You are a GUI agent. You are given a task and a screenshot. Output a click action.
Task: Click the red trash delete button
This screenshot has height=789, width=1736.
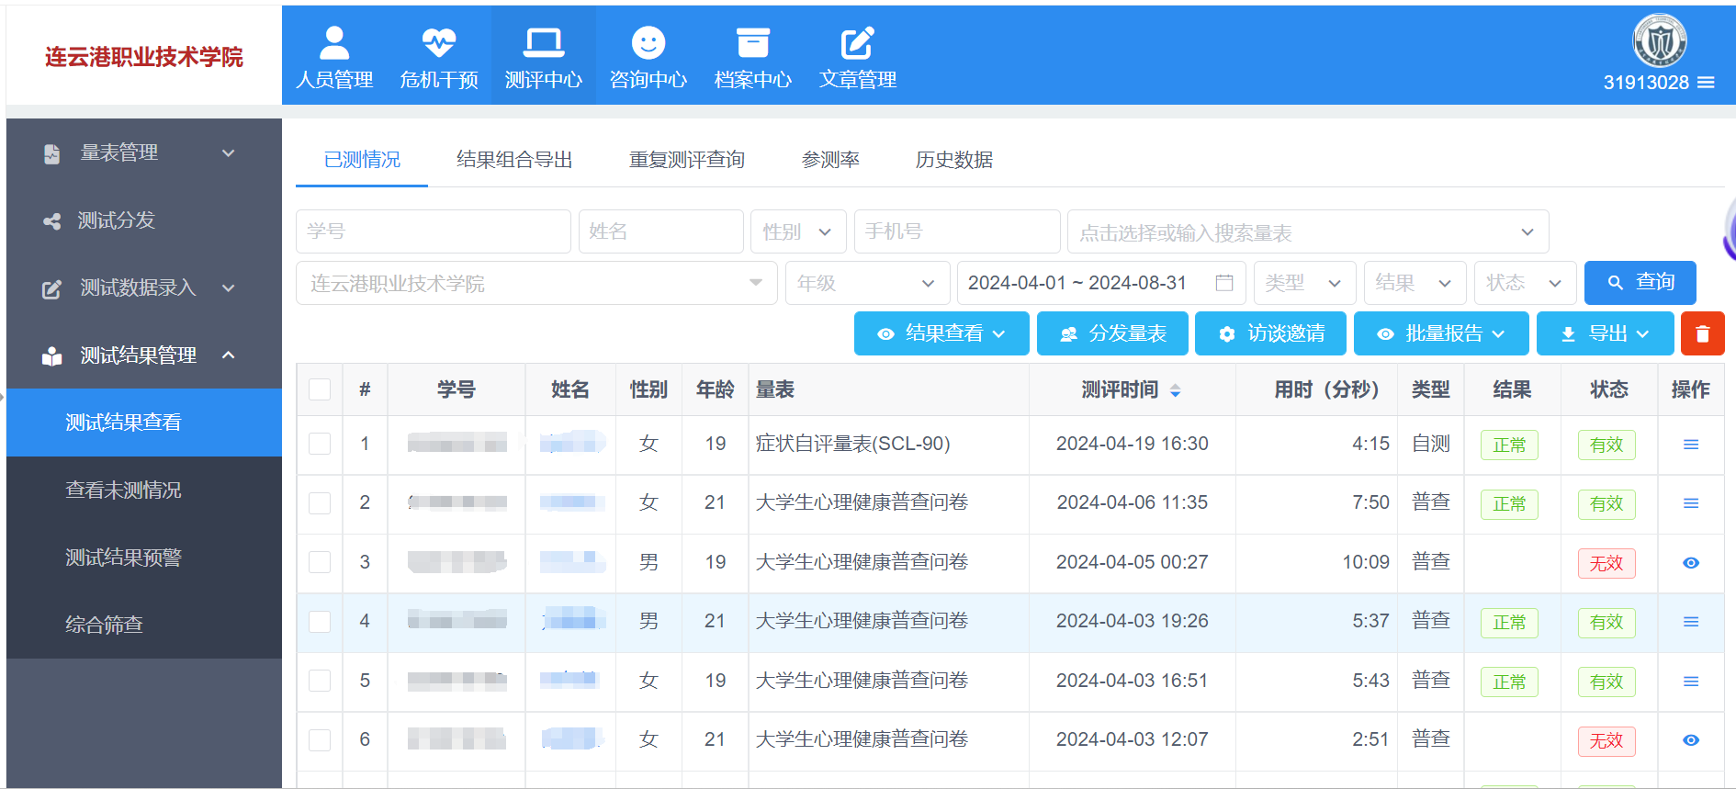(x=1702, y=333)
